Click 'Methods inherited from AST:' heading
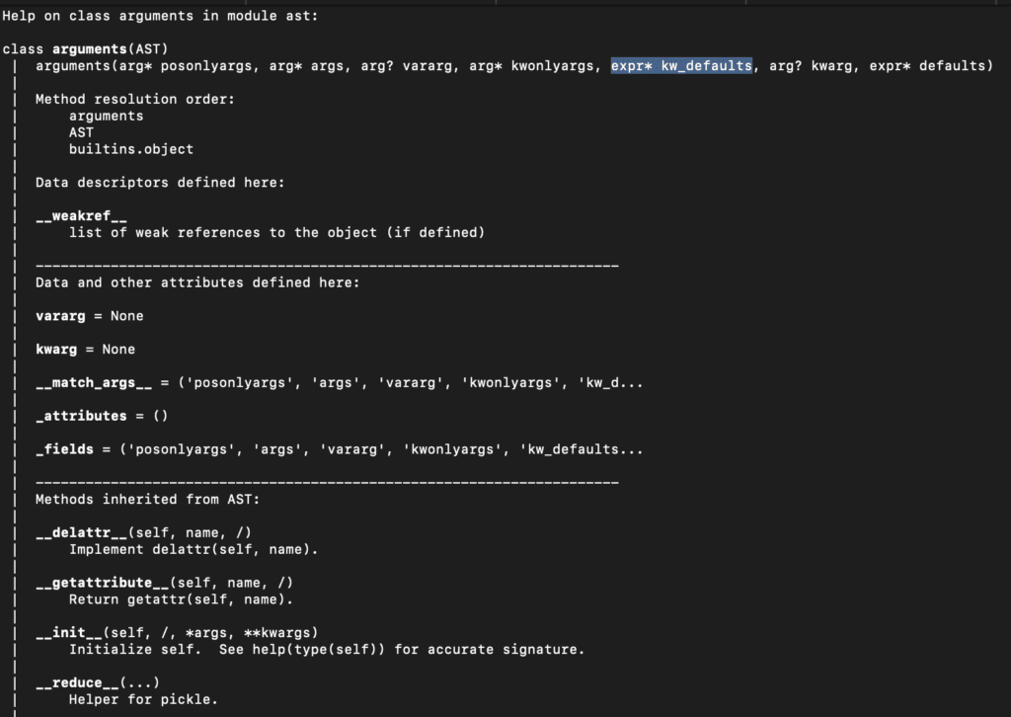Image resolution: width=1011 pixels, height=717 pixels. click(148, 499)
